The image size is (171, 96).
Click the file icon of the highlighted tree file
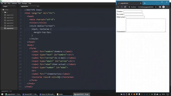5,28
